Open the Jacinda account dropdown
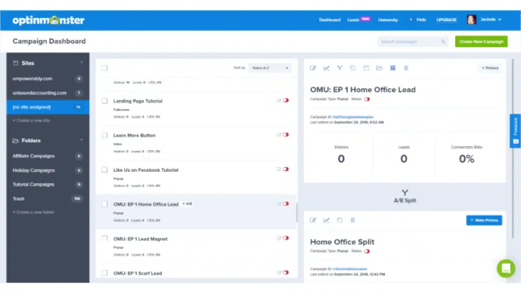 click(x=491, y=20)
